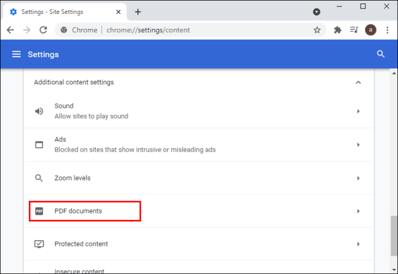398x274 pixels.
Task: Open Chrome's three-dot menu
Action: 388,30
